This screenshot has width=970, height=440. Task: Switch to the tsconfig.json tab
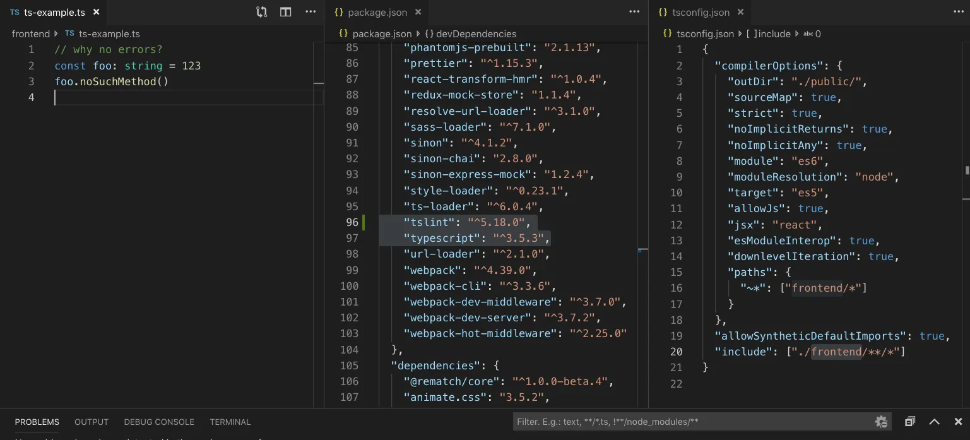(701, 13)
